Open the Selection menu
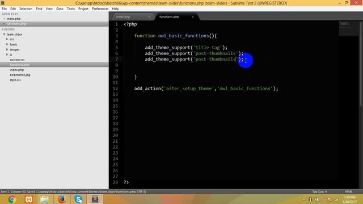The height and width of the screenshot is (204, 363). click(x=26, y=9)
